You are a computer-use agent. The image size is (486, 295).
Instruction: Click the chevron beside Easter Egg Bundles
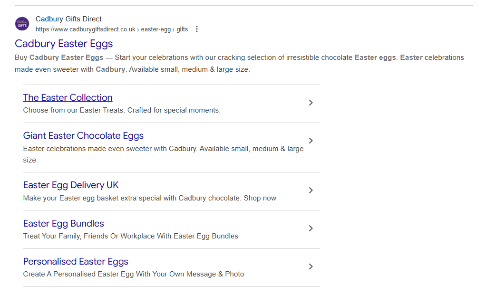[311, 228]
